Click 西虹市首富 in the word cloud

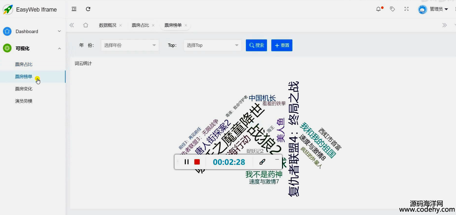330,139
